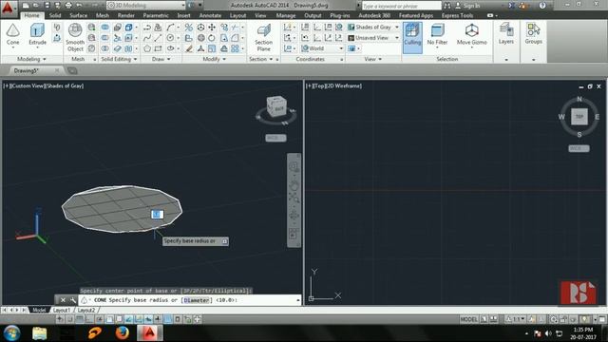Viewport: 608px width, 342px height.
Task: Open the Unsaved View dropdown
Action: coord(373,38)
